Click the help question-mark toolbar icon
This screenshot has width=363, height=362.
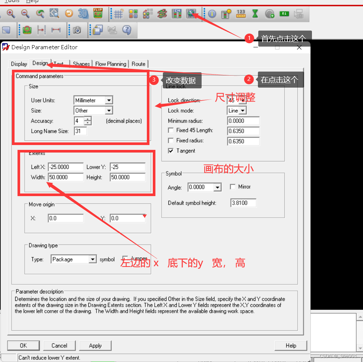click(127, 30)
